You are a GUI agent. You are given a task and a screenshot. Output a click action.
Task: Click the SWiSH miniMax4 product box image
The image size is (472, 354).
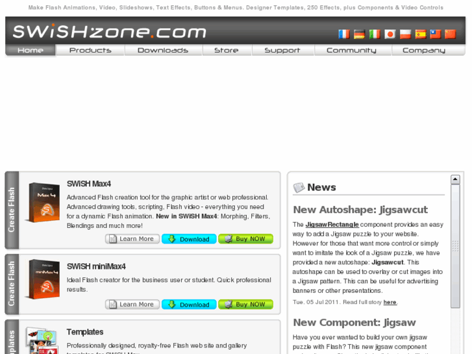[43, 279]
